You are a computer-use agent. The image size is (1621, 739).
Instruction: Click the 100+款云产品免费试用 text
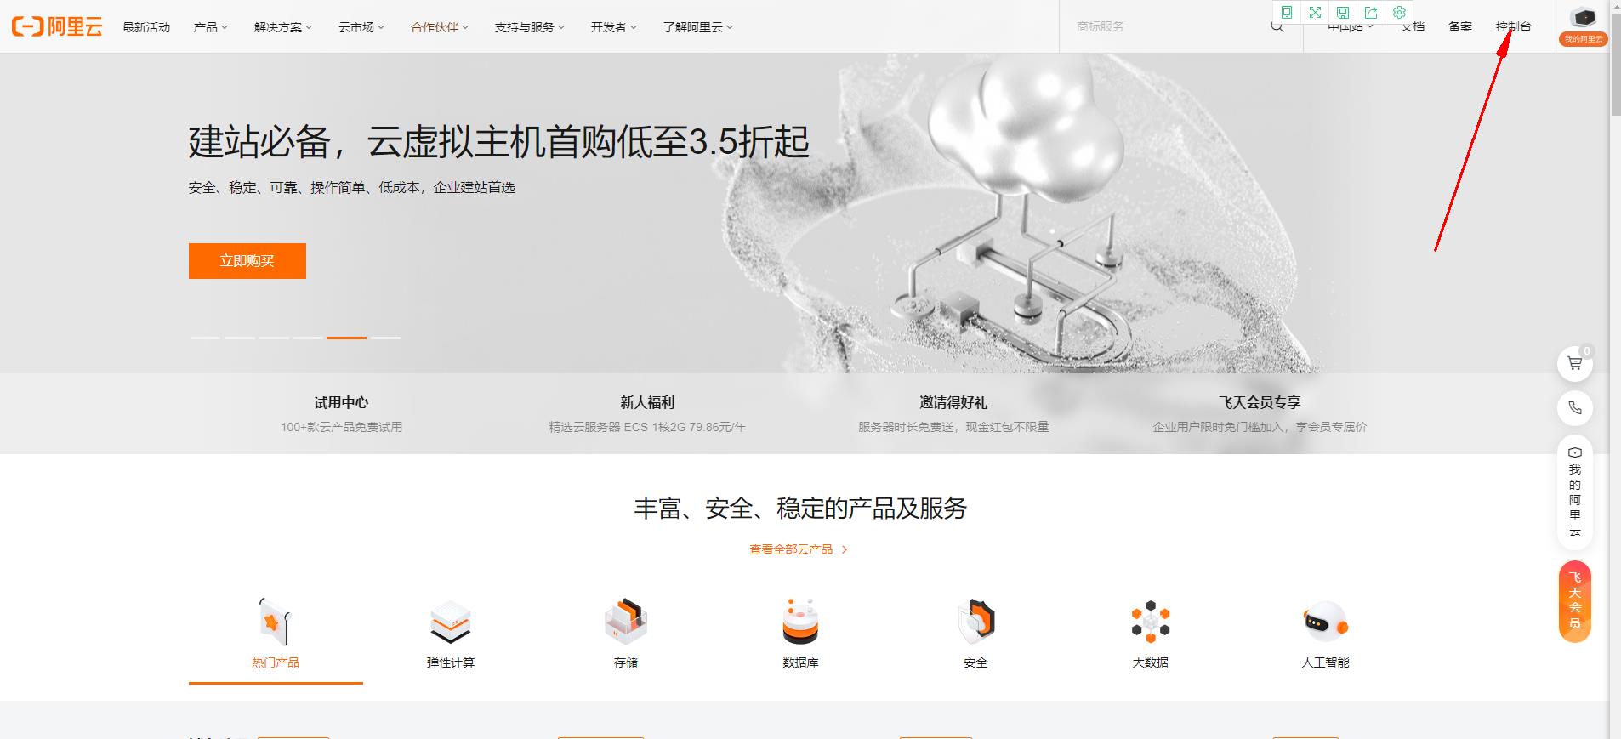[341, 427]
